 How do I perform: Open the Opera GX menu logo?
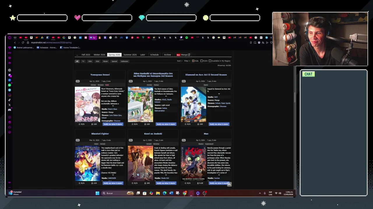(x=10, y=37)
